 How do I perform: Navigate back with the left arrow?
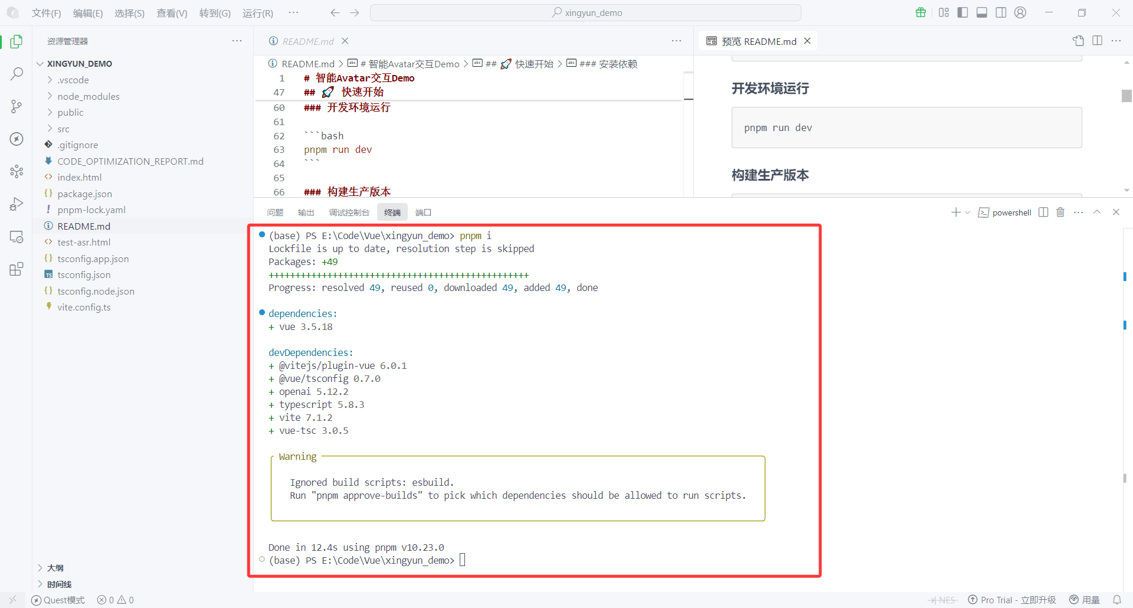(x=335, y=12)
